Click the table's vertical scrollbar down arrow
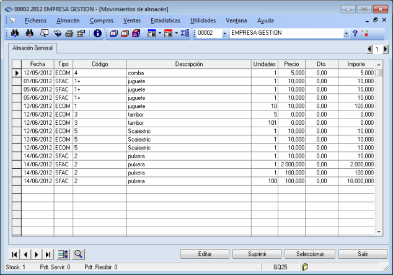 click(x=379, y=232)
